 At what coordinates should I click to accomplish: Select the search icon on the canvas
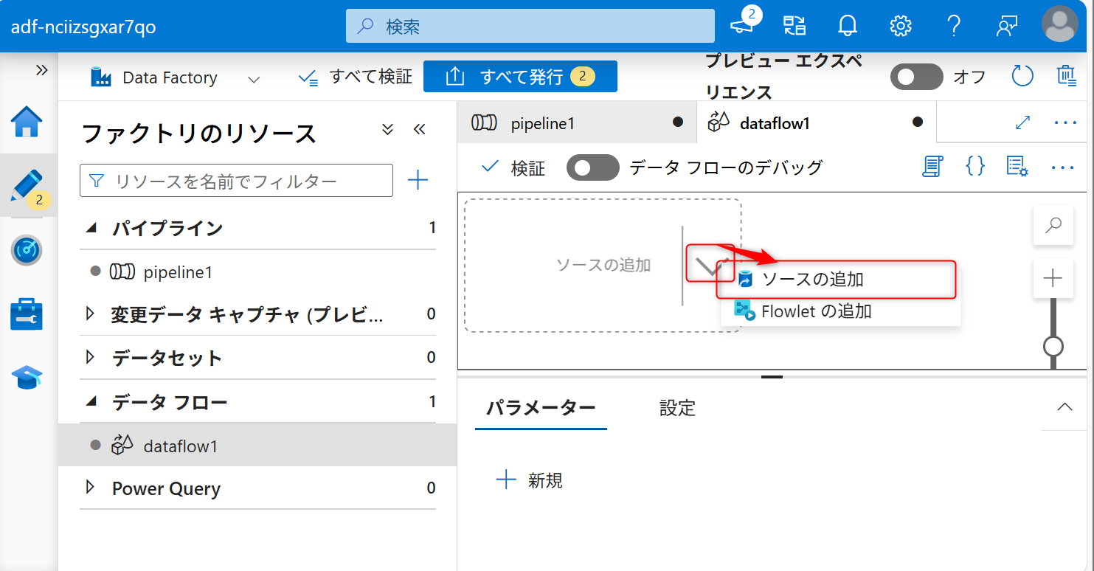[x=1053, y=225]
